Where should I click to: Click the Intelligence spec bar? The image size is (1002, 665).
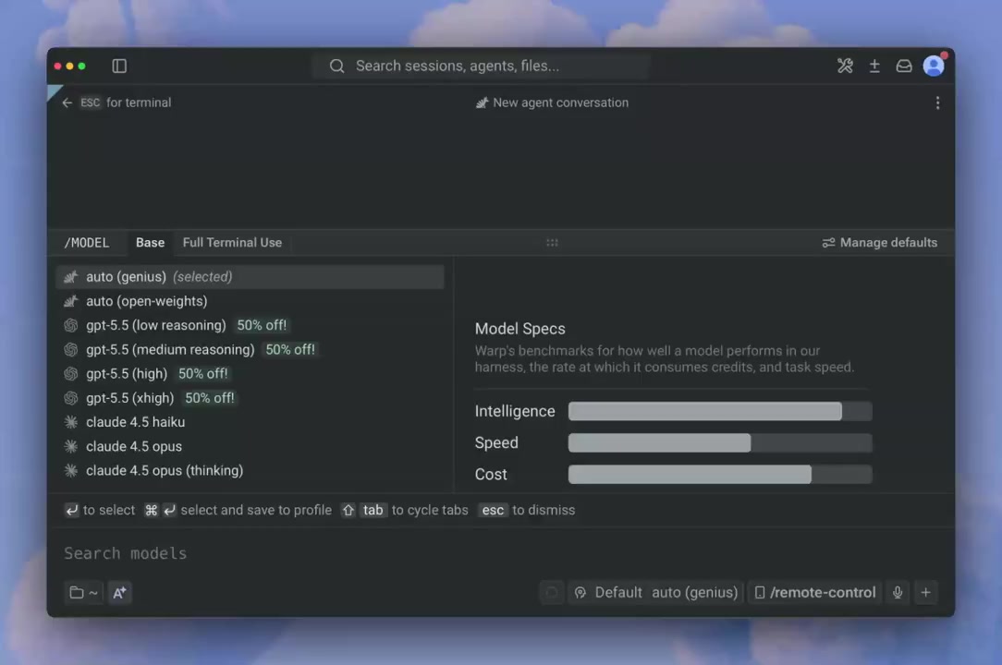[x=719, y=411]
